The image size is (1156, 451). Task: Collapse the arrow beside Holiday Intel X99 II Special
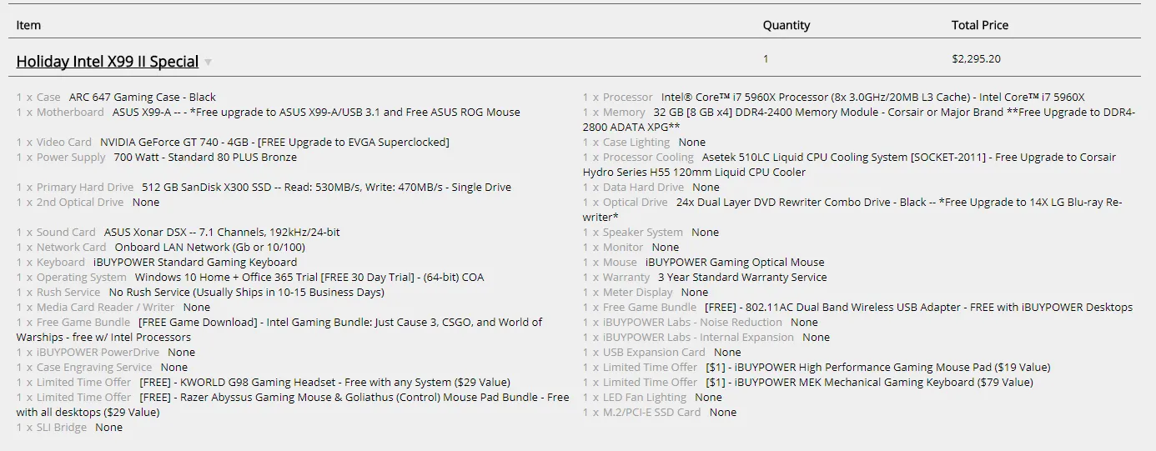[209, 63]
